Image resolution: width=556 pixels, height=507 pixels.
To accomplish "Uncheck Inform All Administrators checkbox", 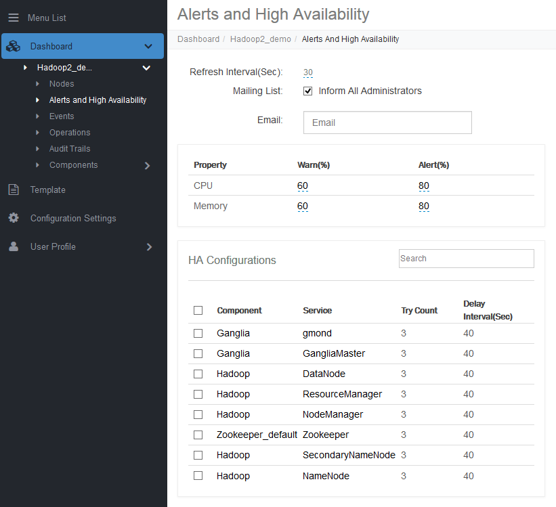I will [308, 91].
